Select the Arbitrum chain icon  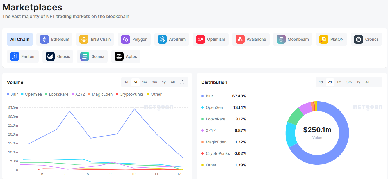[162, 39]
